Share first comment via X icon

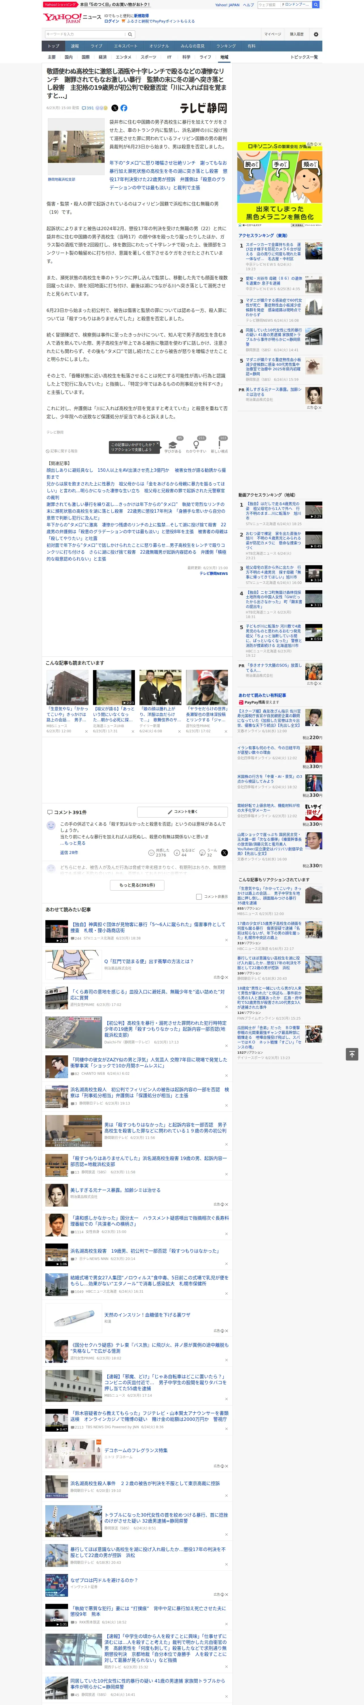[x=224, y=852]
